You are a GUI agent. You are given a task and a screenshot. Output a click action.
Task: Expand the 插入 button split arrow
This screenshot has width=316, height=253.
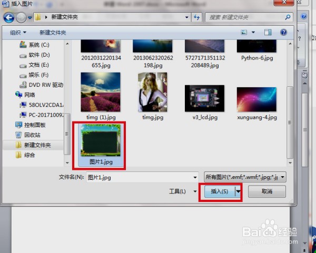coord(238,191)
